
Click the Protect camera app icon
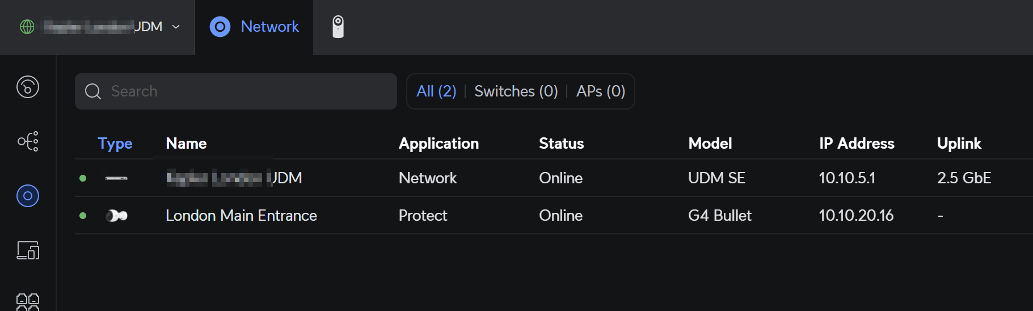click(338, 27)
